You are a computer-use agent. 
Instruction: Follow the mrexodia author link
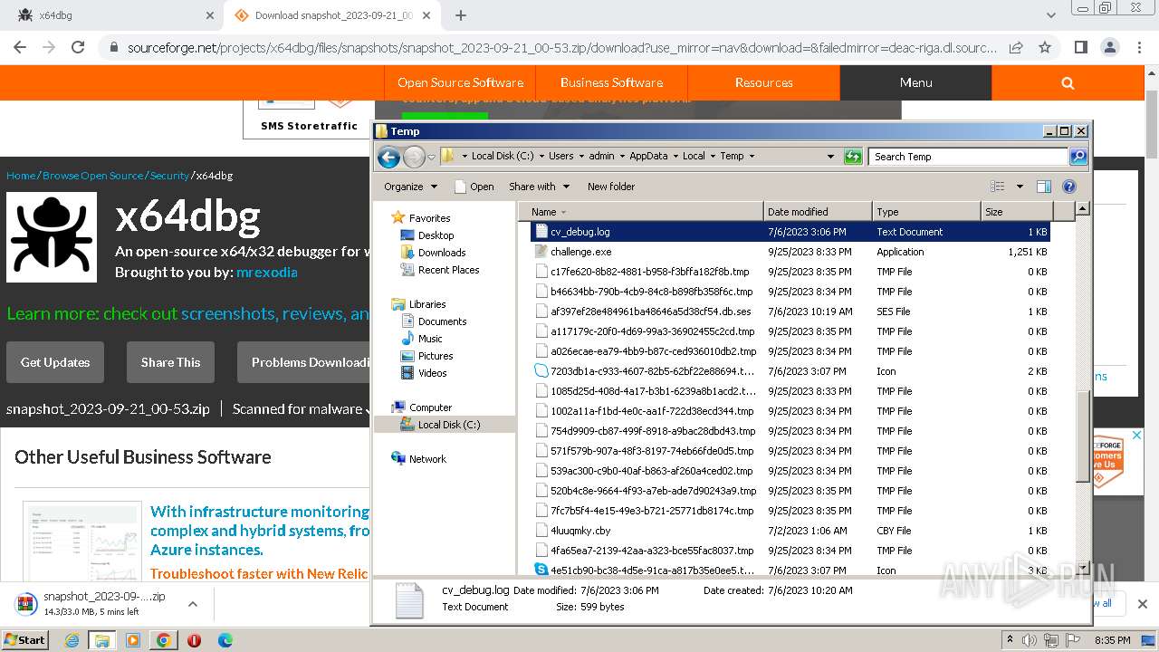pos(266,272)
